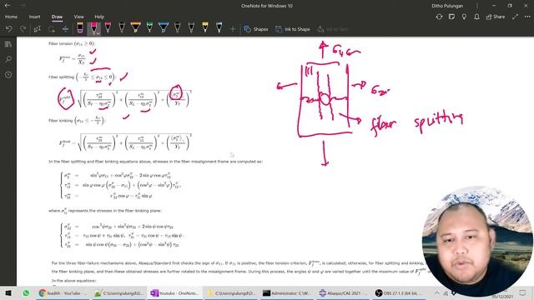This screenshot has width=534, height=300.
Task: Undo the last ink stroke
Action: tap(9, 29)
